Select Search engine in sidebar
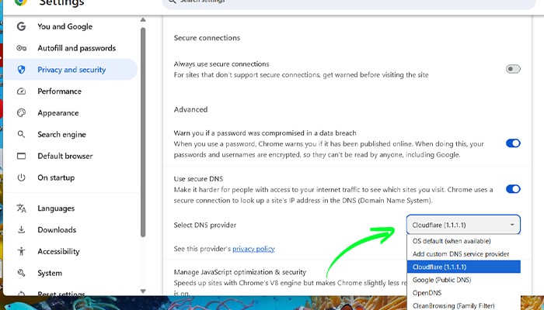Screen dimensions: 544x310 [x=61, y=135]
